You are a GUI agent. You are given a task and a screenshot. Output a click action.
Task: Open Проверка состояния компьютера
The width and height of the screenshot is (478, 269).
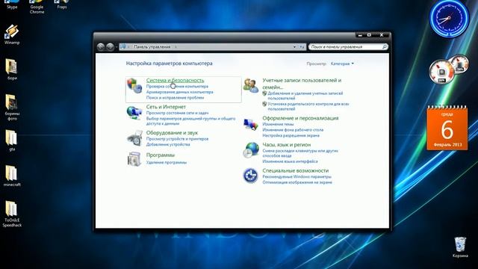(177, 87)
